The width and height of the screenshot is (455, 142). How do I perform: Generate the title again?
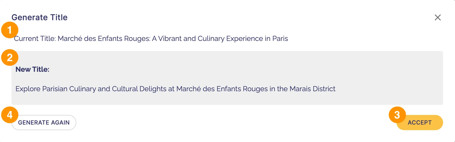44,123
